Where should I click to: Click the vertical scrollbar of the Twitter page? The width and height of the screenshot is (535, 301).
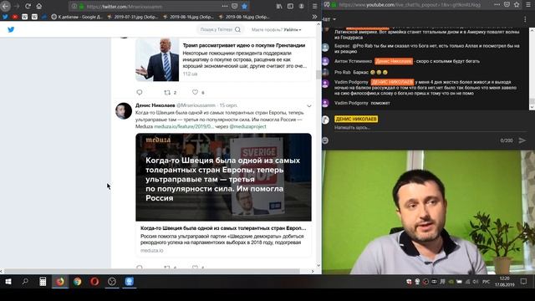[x=318, y=74]
